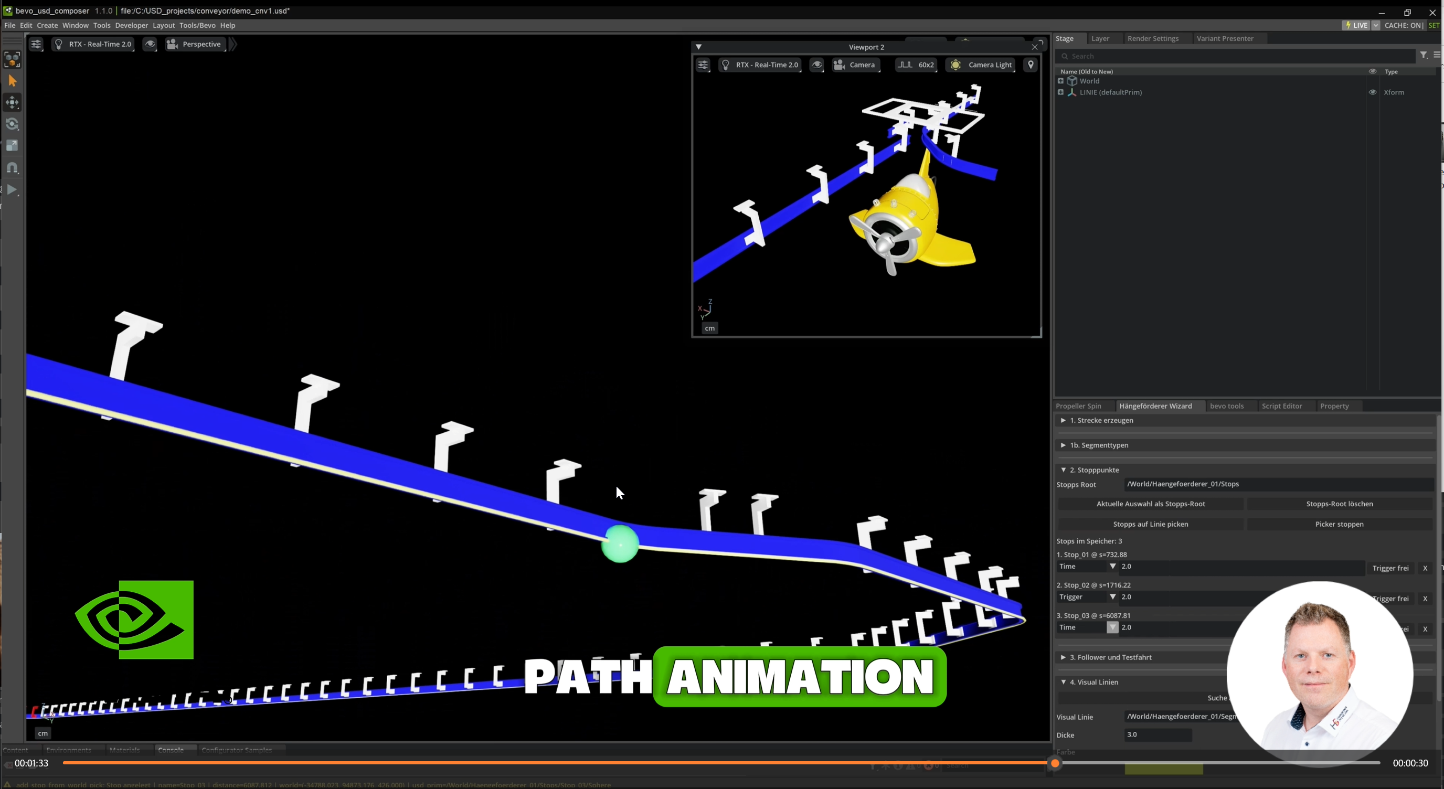Click the waypoint pin icon in Viewport 2
Viewport: 1444px width, 789px height.
tap(1031, 65)
